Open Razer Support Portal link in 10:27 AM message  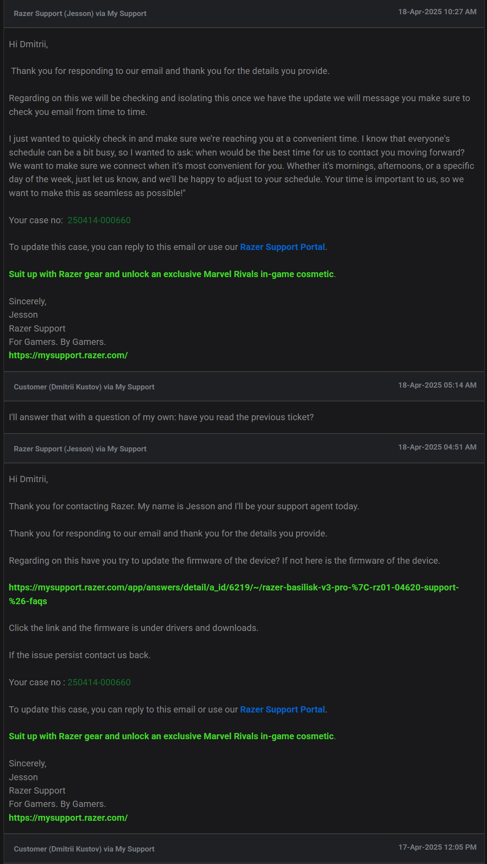(282, 247)
